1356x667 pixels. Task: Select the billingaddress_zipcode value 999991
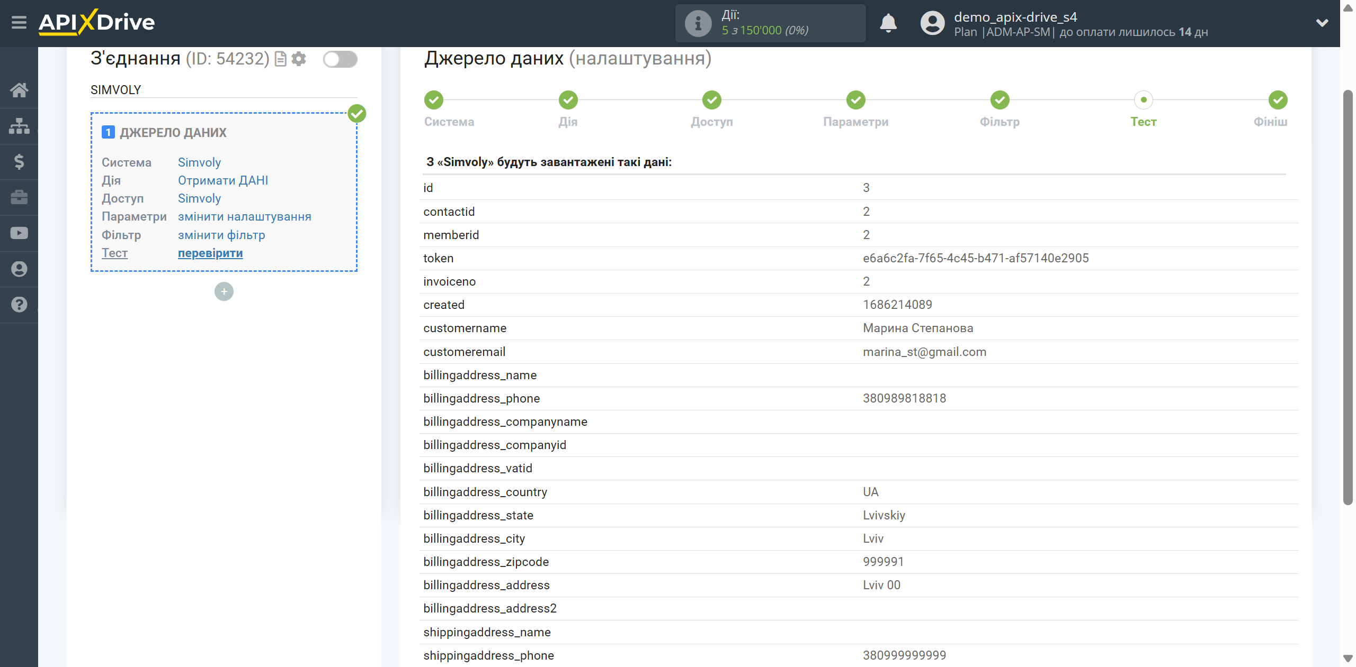click(883, 562)
